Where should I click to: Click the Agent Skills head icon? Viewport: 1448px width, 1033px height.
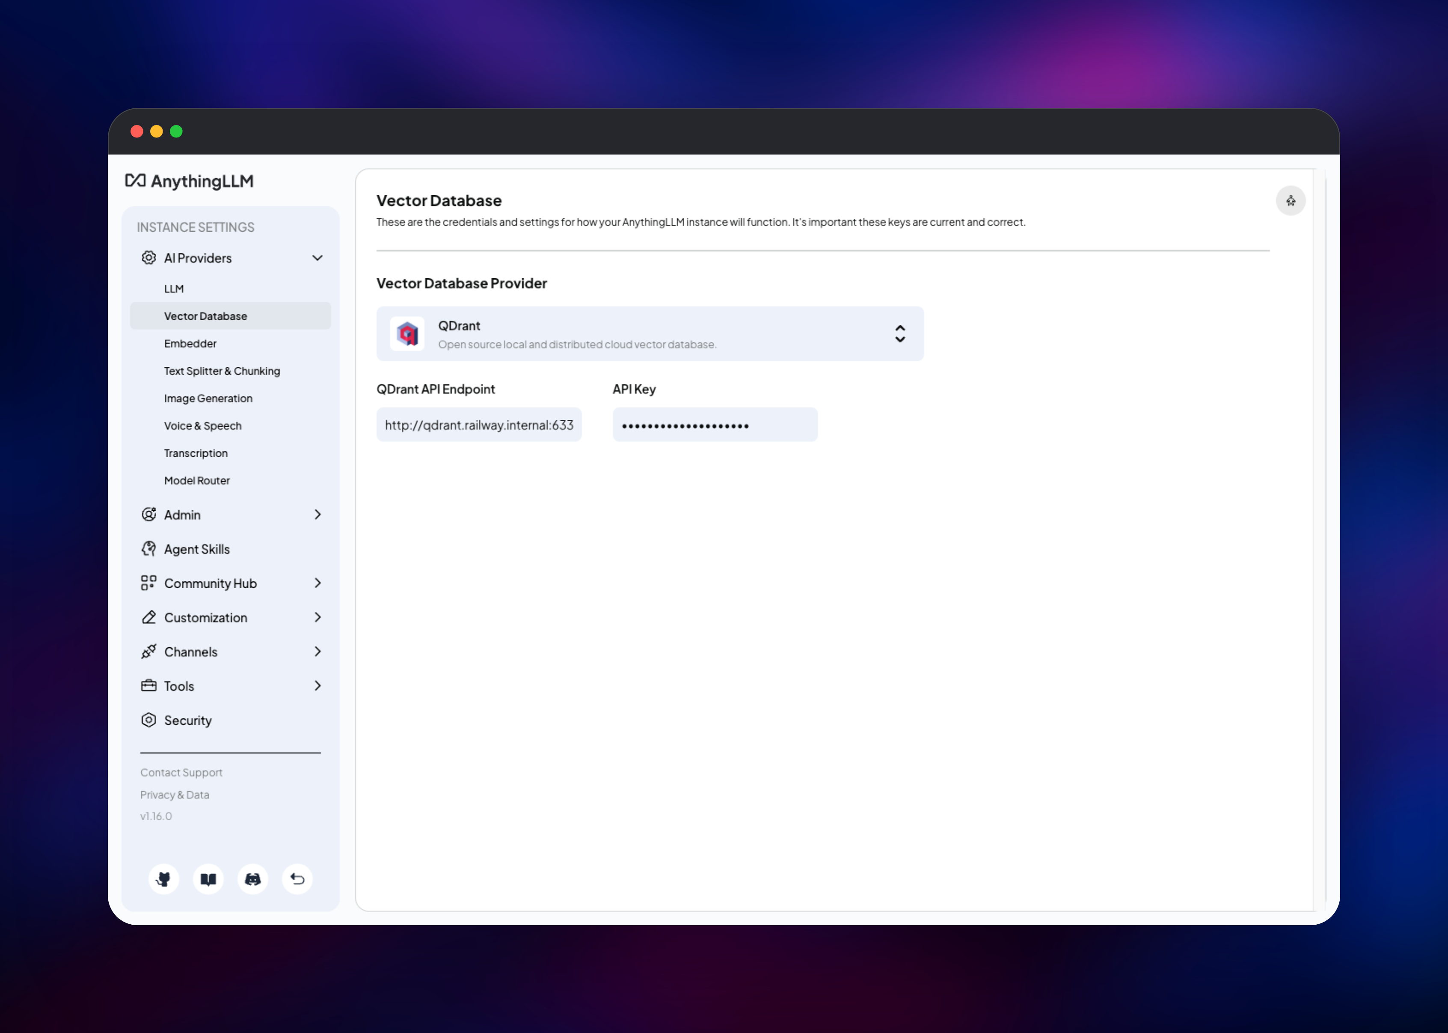pos(149,549)
